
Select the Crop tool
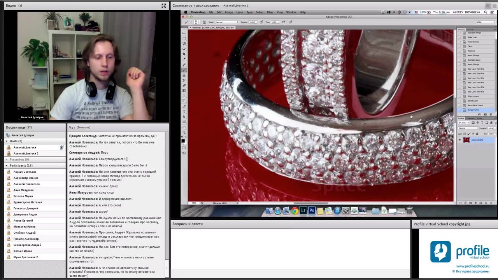[184, 54]
